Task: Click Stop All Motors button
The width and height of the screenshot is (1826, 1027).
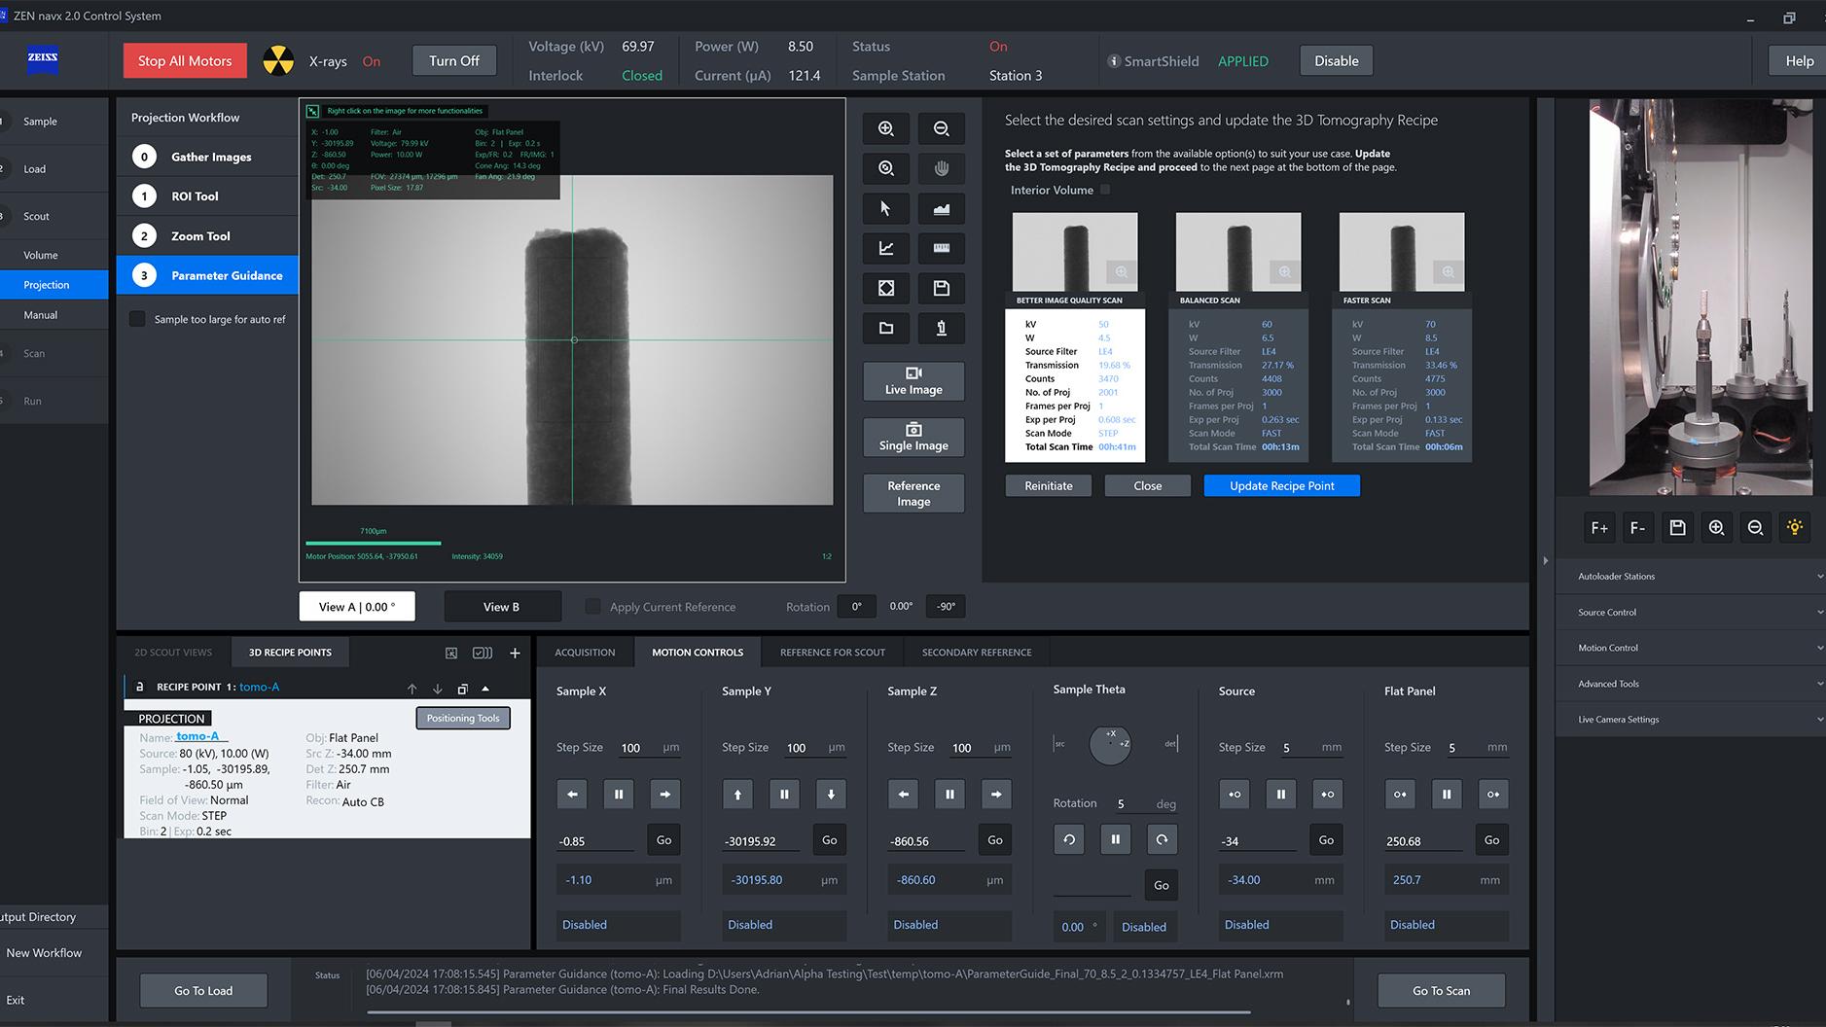Action: click(x=185, y=60)
